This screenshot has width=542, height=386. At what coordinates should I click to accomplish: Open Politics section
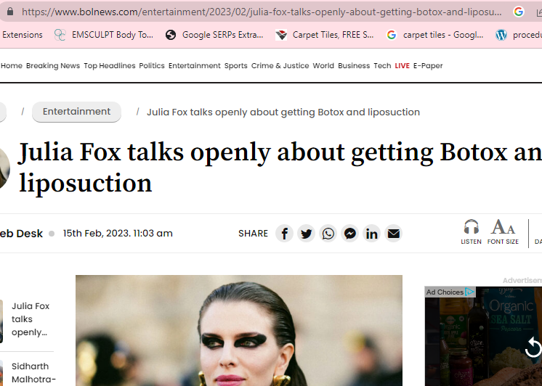152,65
